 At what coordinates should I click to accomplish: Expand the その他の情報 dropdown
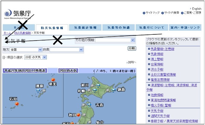click(115, 40)
